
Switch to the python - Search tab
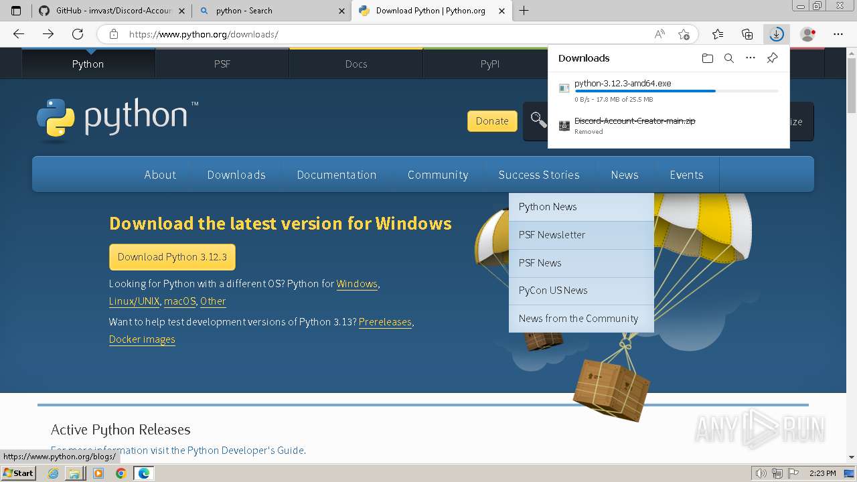click(273, 11)
